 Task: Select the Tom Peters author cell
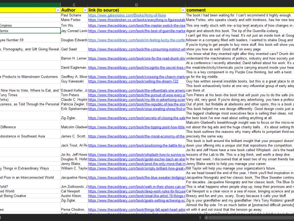(x=74, y=95)
